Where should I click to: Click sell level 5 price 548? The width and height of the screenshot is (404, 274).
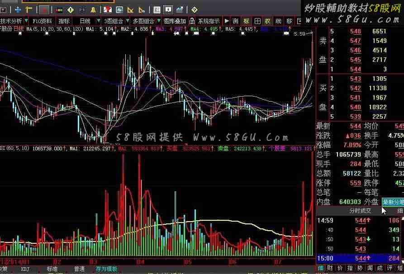tap(355, 31)
